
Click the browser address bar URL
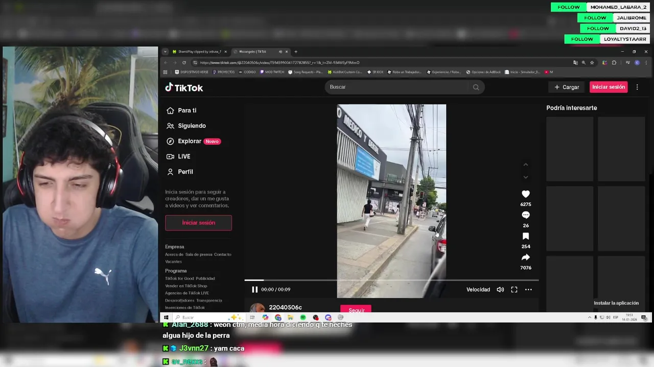(279, 63)
